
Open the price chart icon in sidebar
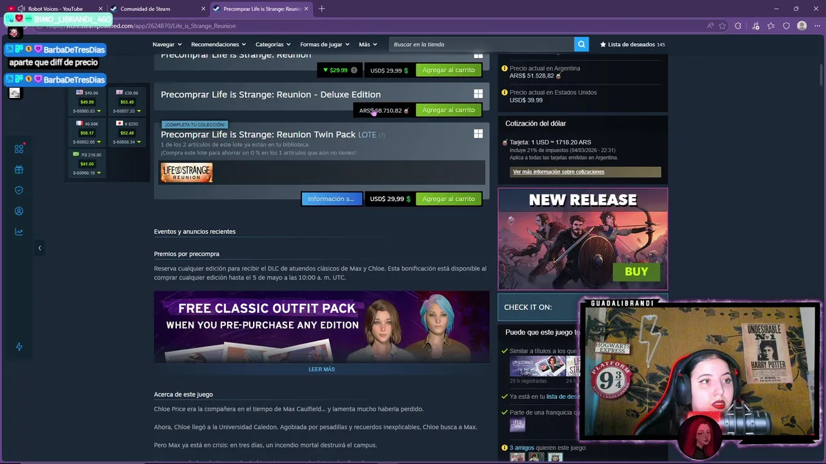click(x=19, y=232)
